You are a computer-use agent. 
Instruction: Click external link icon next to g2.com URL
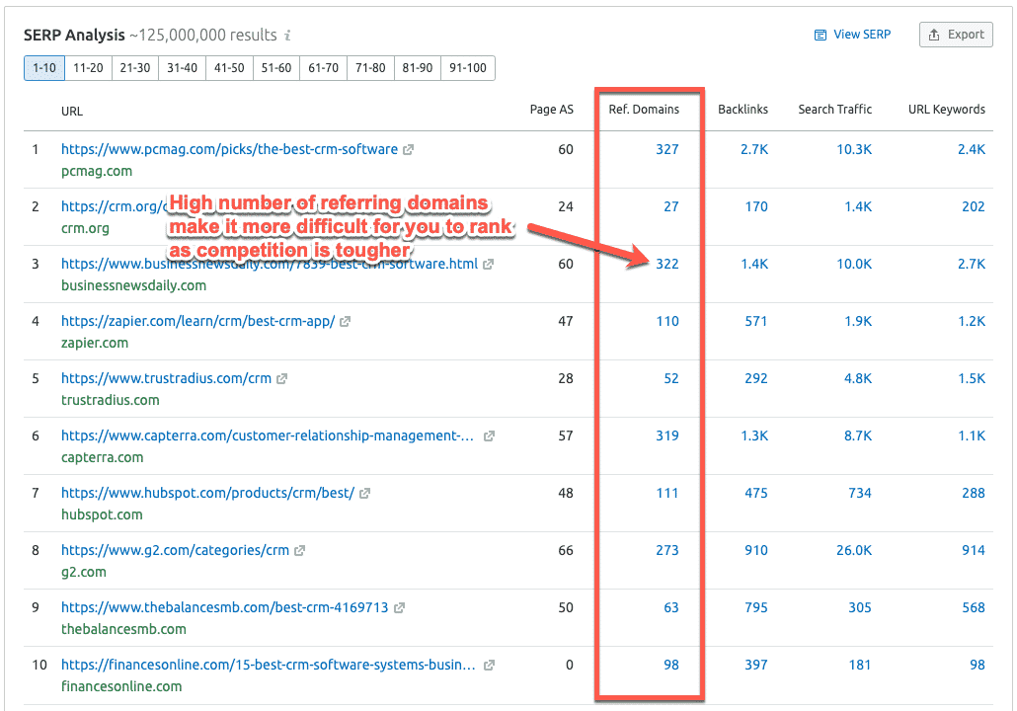300,551
